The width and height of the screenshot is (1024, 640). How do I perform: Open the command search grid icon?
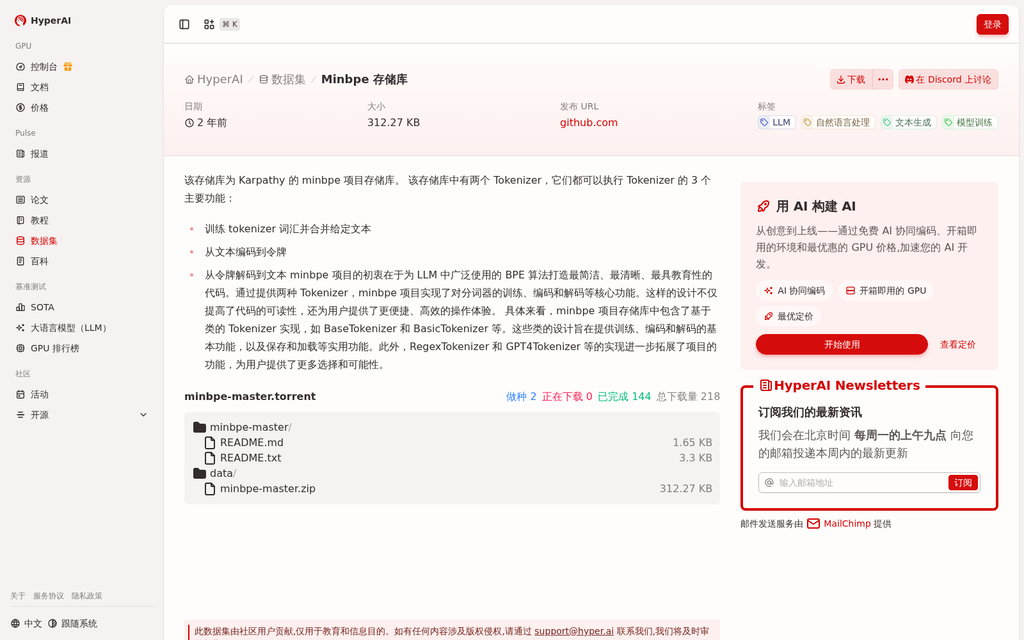[209, 24]
